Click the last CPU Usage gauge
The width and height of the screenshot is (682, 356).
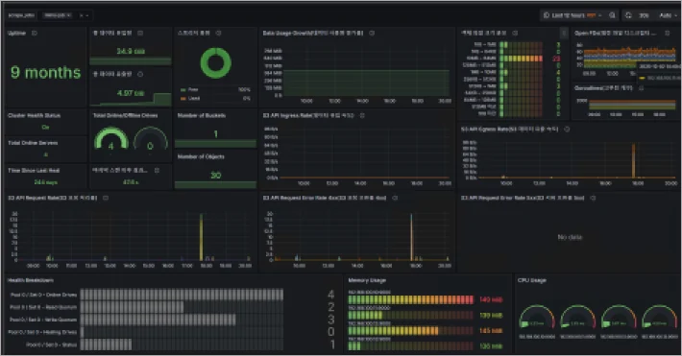coord(659,318)
